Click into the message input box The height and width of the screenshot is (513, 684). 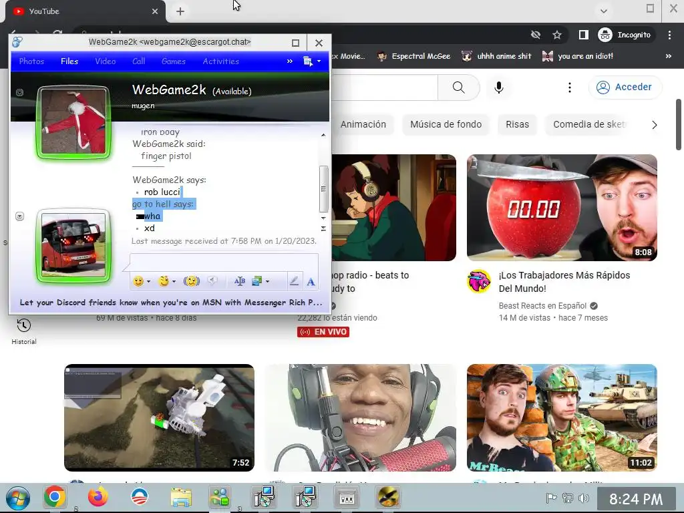[224, 263]
